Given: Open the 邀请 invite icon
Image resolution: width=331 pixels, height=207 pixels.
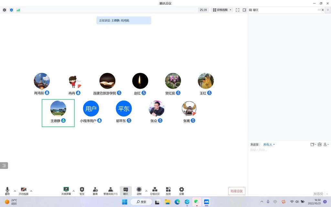Looking at the screenshot, I should point(95,191).
